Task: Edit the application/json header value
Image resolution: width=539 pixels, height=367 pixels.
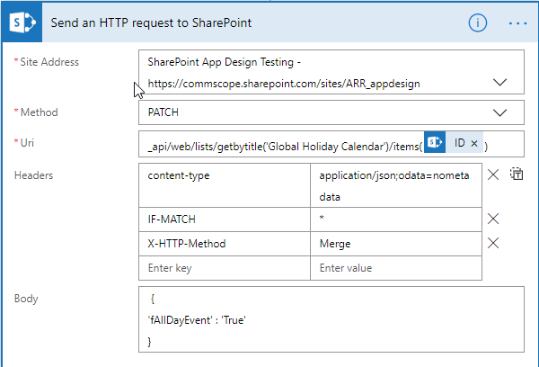Action: 395,184
